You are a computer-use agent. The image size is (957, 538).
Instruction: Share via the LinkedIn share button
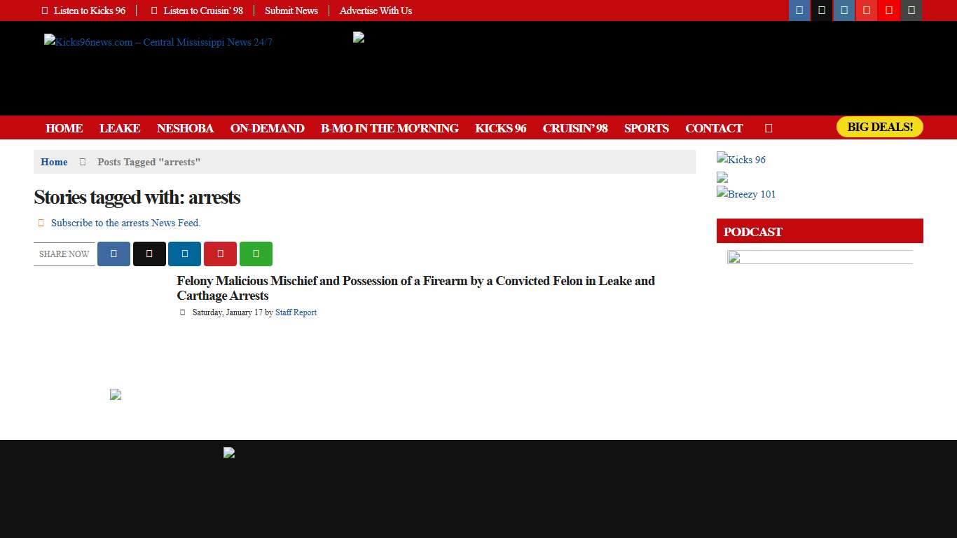[184, 254]
